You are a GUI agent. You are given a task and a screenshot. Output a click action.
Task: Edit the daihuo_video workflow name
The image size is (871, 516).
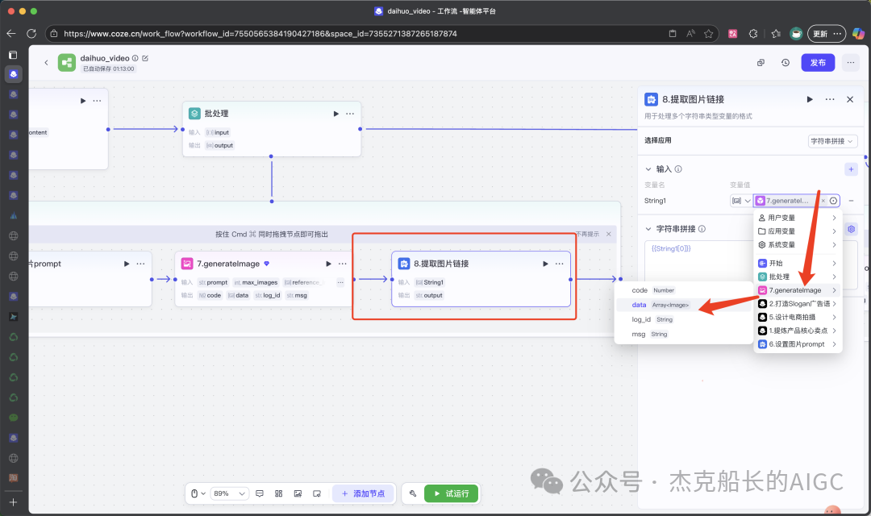click(x=145, y=58)
